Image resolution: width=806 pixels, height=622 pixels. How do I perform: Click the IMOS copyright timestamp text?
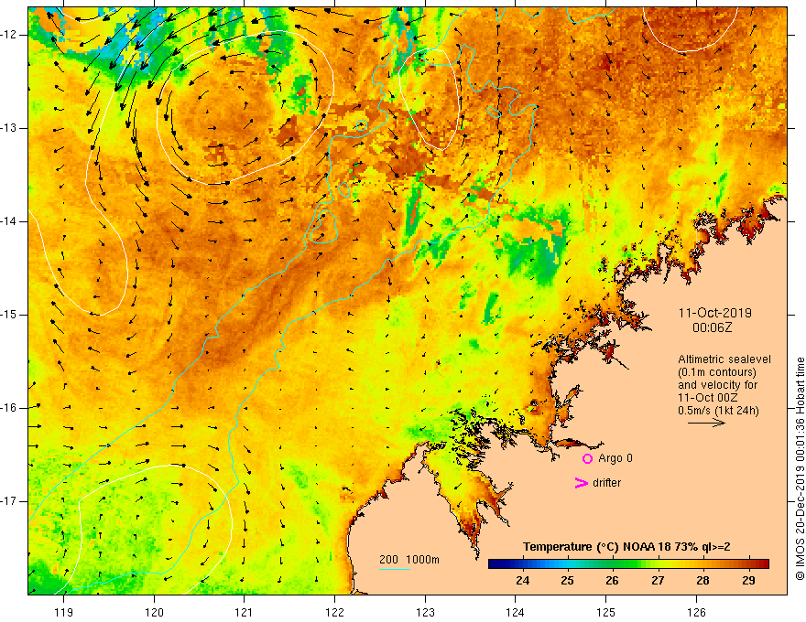800,468
